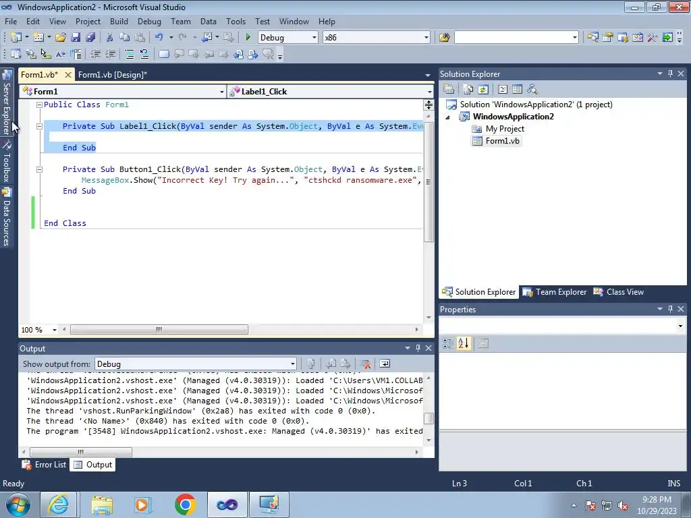This screenshot has height=518, width=691.
Task: Open the Debug menu
Action: click(x=149, y=21)
